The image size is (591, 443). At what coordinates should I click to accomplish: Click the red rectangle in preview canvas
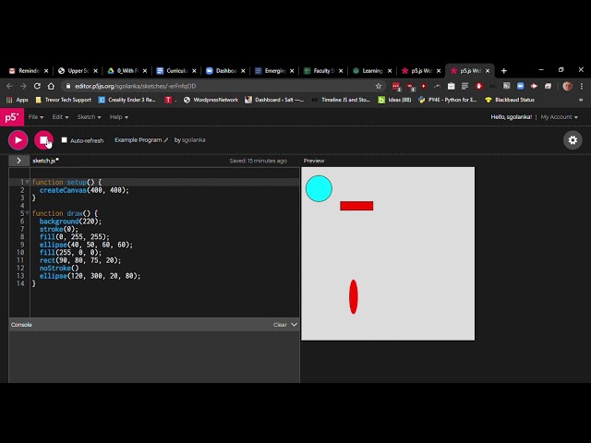coord(356,206)
